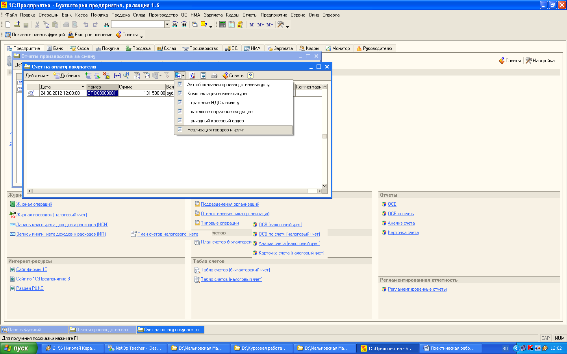Click the windows list icon in main toolbar
567x354 pixels.
(195, 24)
